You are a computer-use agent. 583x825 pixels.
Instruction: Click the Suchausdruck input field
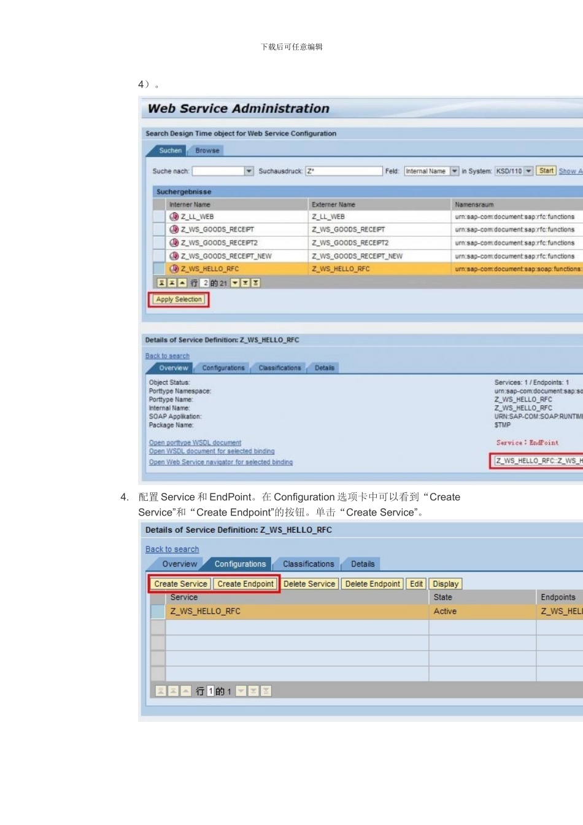pos(344,171)
